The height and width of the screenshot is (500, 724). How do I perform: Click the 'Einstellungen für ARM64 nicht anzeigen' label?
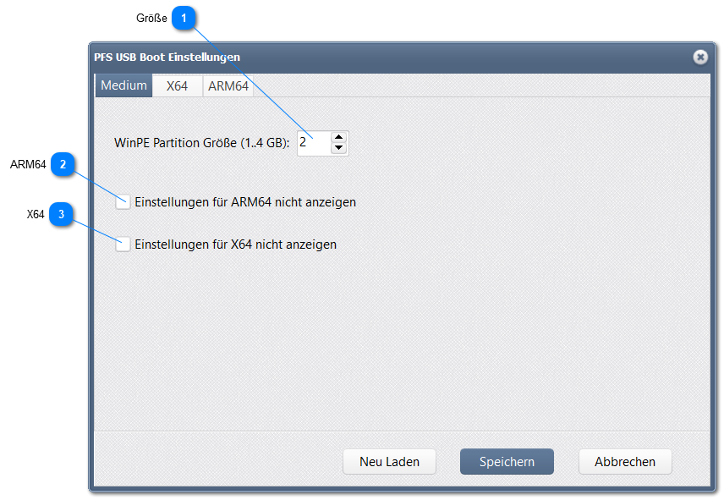pyautogui.click(x=244, y=202)
